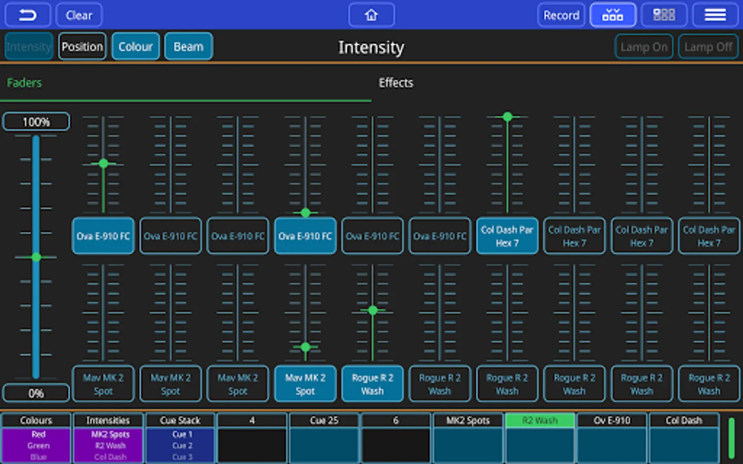
Task: Switch to the grid layout view icon
Action: coord(664,15)
